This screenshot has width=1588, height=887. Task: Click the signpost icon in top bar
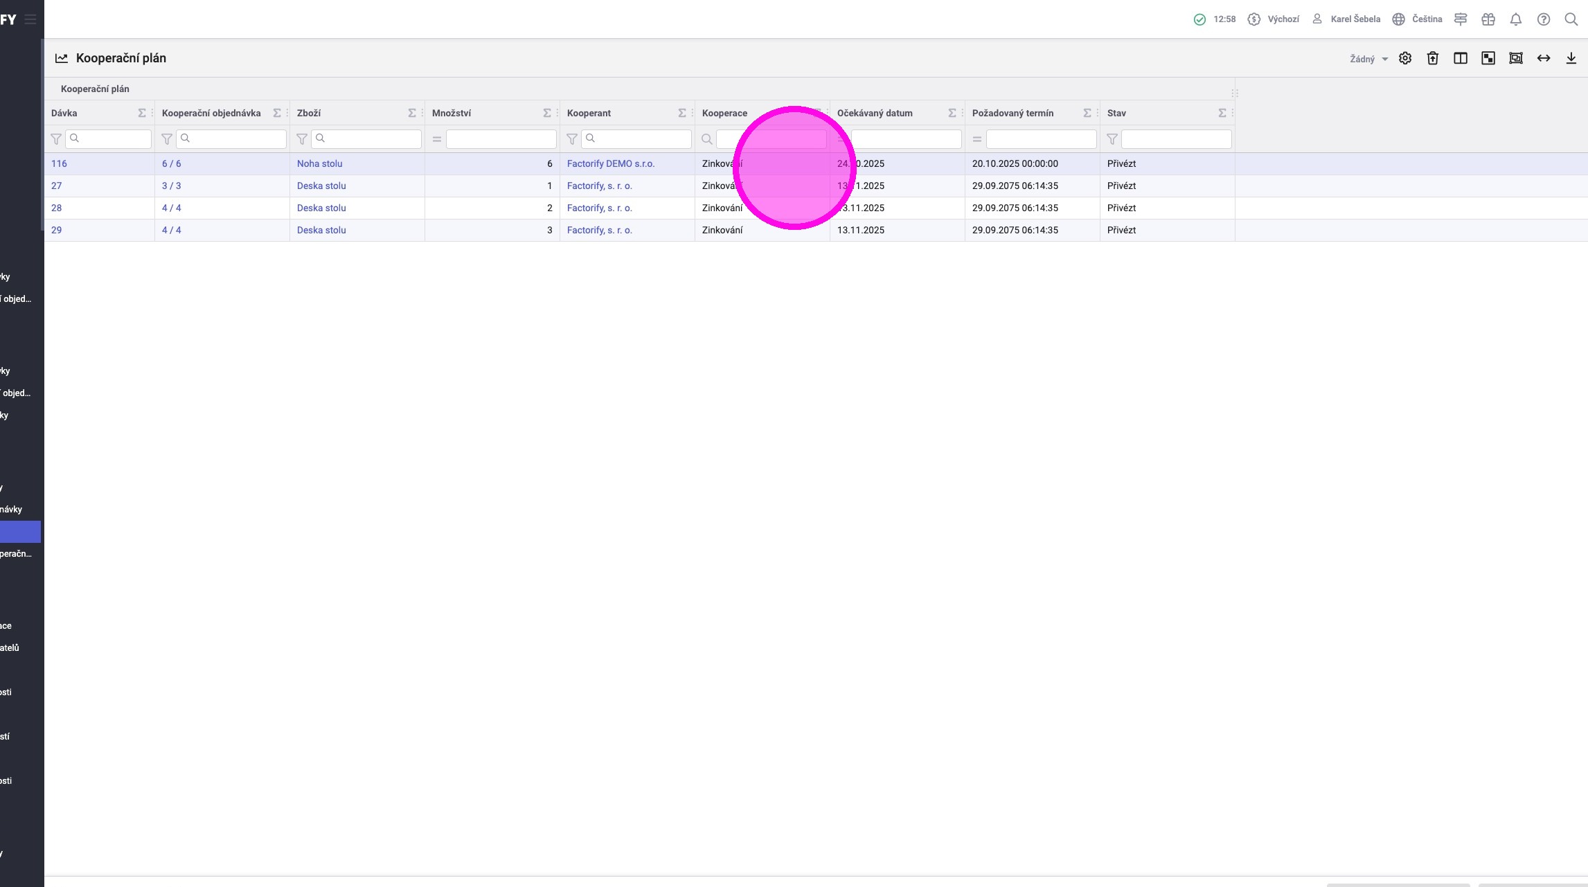(x=1460, y=19)
